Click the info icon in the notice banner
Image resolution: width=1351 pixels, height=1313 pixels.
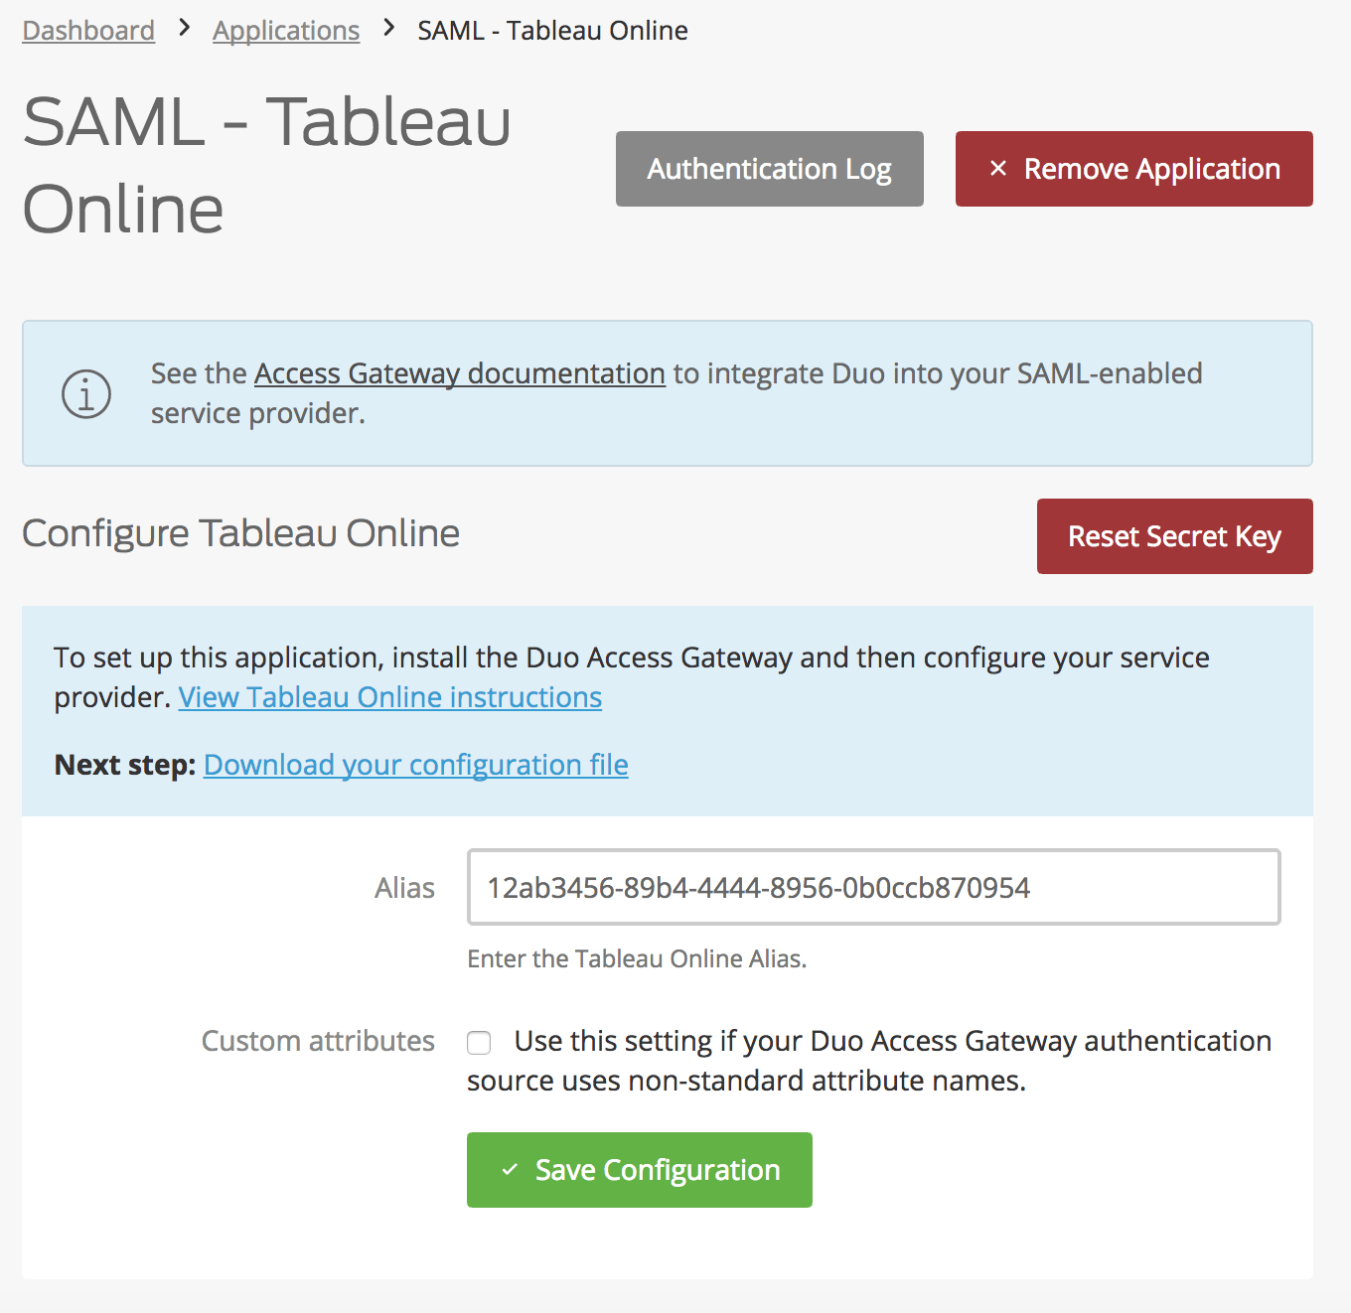(x=85, y=393)
